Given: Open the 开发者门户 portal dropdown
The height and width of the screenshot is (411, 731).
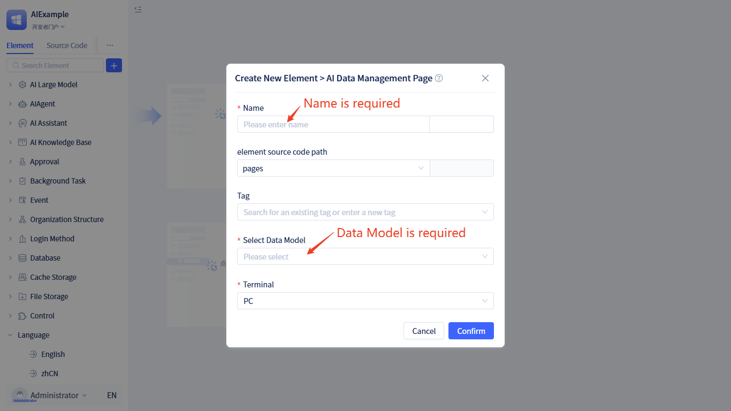Looking at the screenshot, I should pyautogui.click(x=48, y=27).
